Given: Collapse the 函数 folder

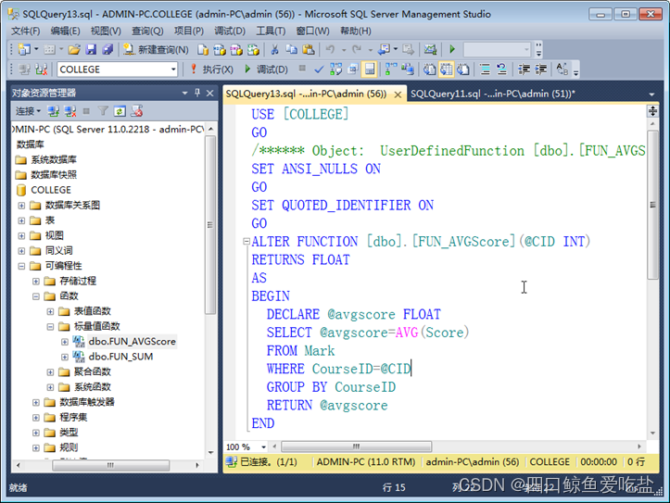Looking at the screenshot, I should tap(36, 296).
